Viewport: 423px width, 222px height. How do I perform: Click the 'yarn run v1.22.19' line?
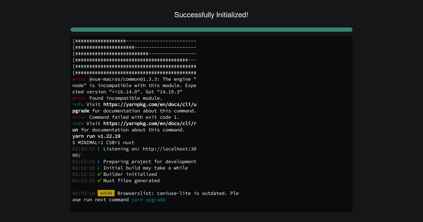[96, 136]
